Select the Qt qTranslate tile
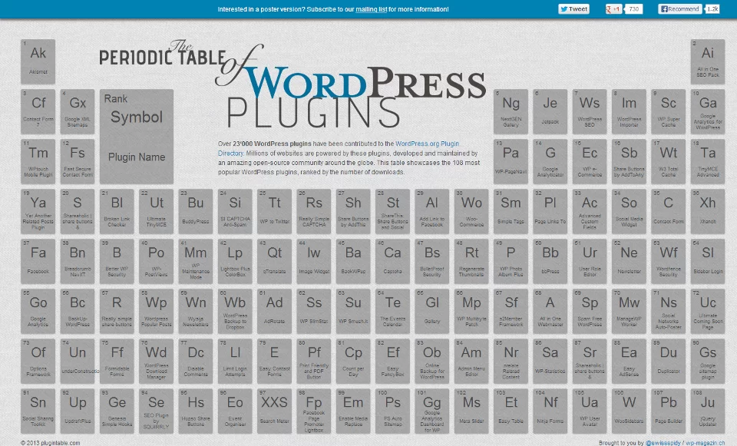The width and height of the screenshot is (737, 446). 275,261
